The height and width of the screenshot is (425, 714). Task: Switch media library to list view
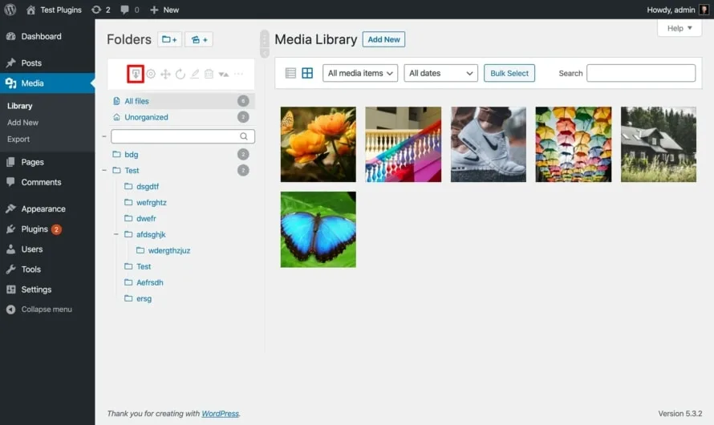[290, 73]
